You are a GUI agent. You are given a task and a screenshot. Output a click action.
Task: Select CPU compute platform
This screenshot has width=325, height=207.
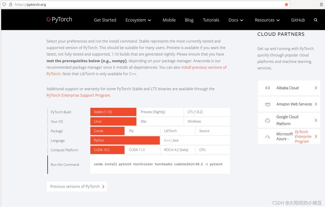[213, 150]
